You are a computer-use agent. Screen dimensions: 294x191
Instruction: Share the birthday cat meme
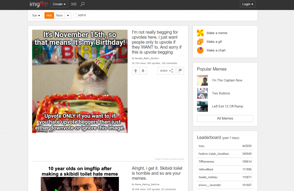[x=166, y=71]
